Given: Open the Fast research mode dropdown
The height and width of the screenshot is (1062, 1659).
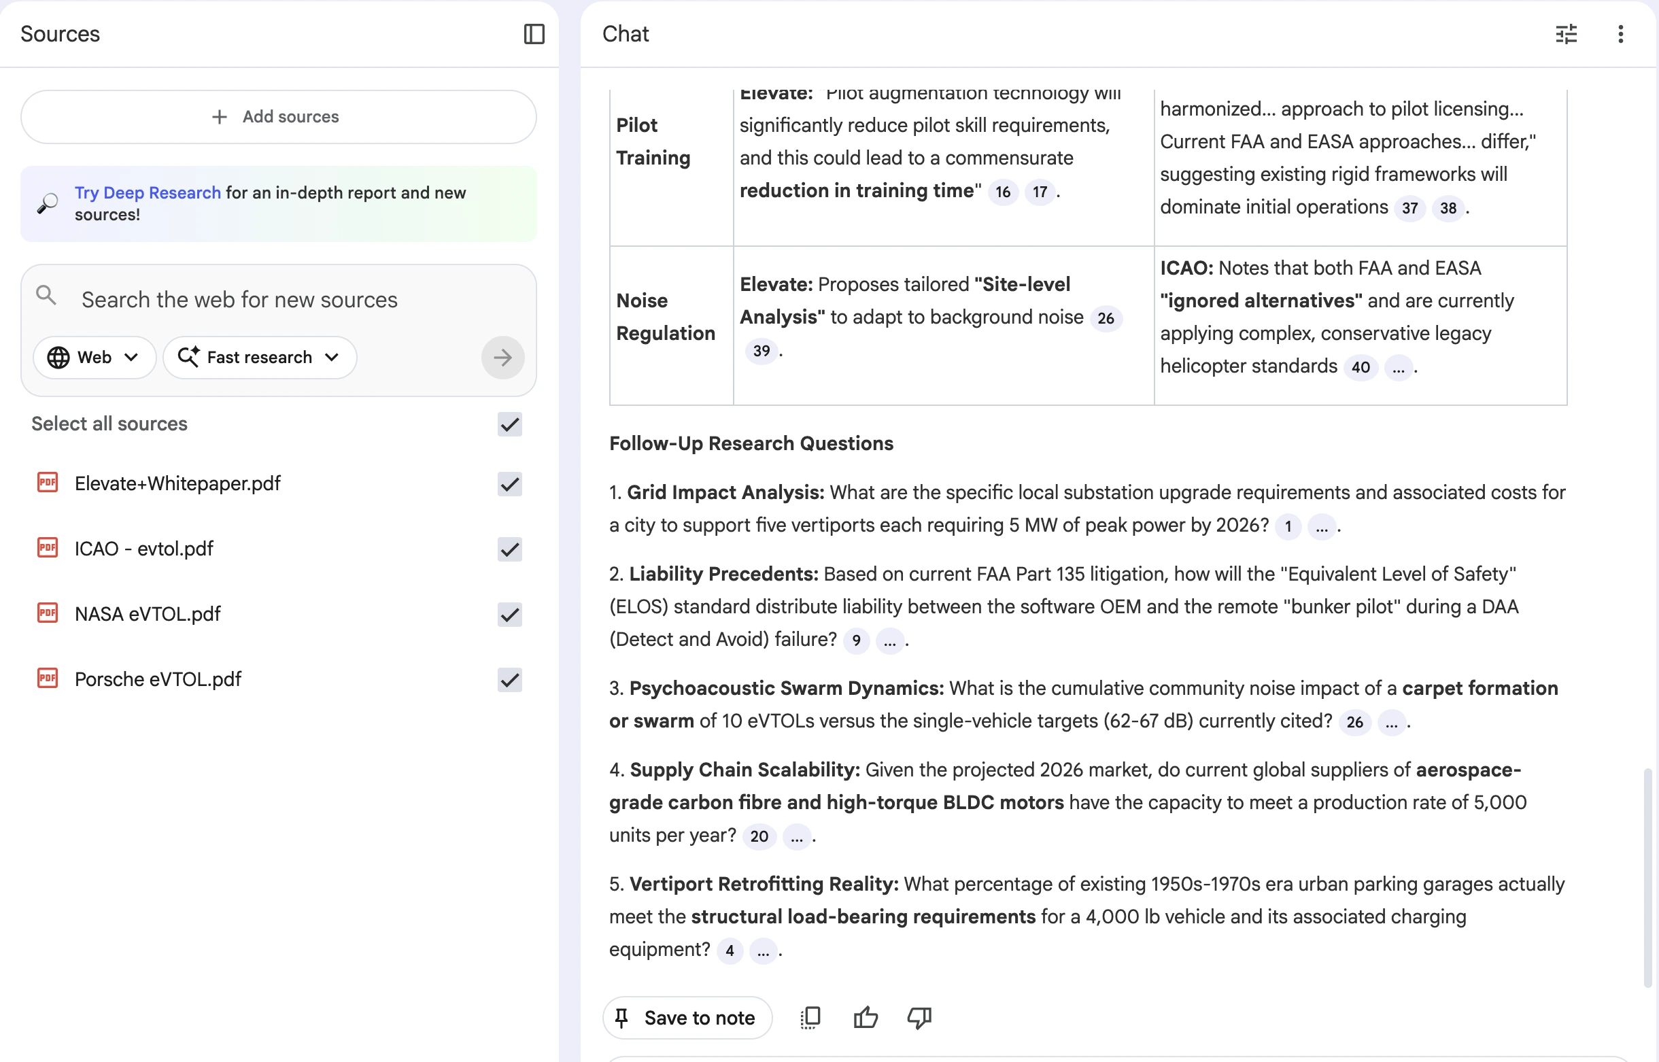Looking at the screenshot, I should point(259,357).
